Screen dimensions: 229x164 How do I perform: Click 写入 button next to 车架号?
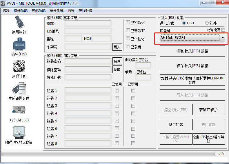117,47
